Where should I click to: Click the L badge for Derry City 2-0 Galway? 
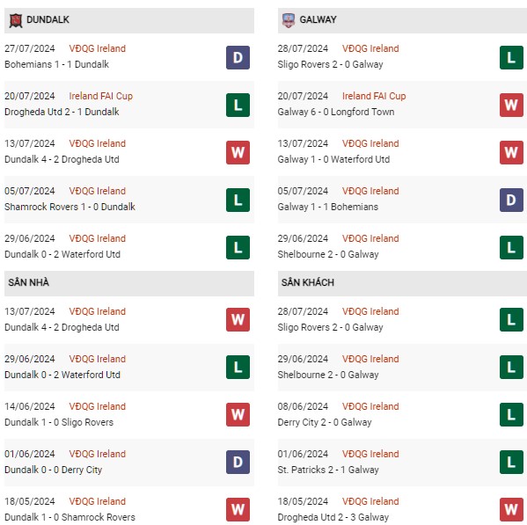pos(511,414)
